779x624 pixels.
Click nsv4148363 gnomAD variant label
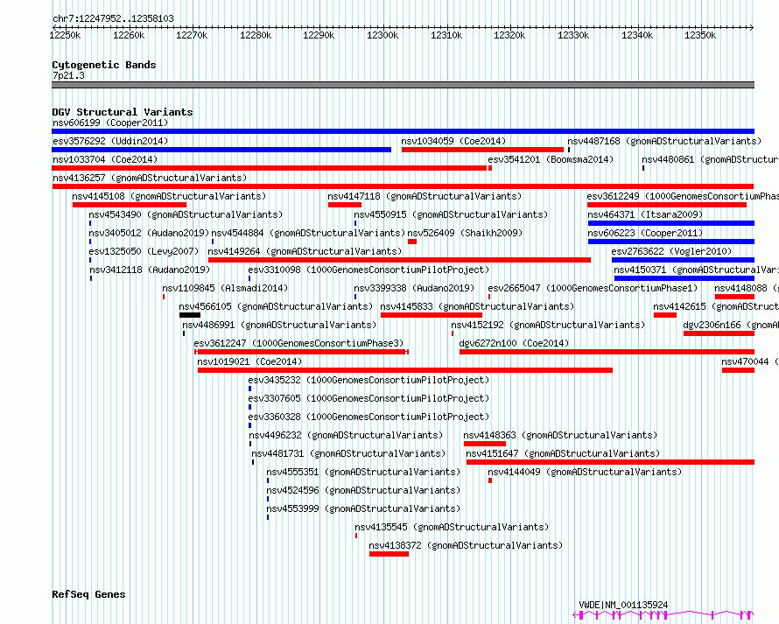click(x=560, y=435)
